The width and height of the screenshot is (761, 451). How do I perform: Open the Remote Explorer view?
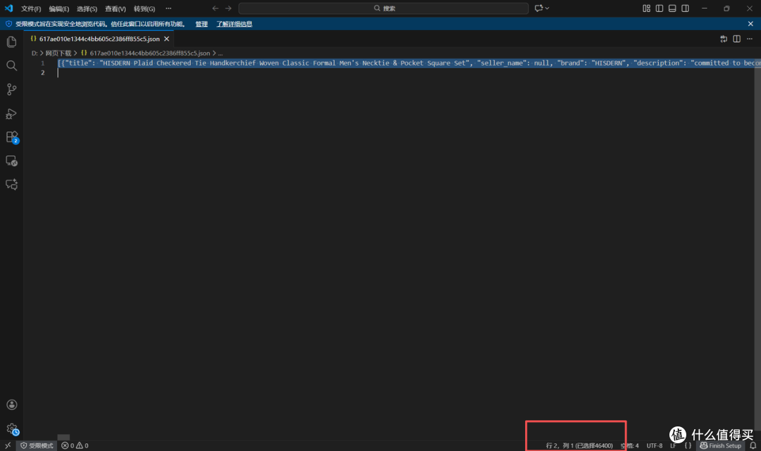tap(12, 161)
